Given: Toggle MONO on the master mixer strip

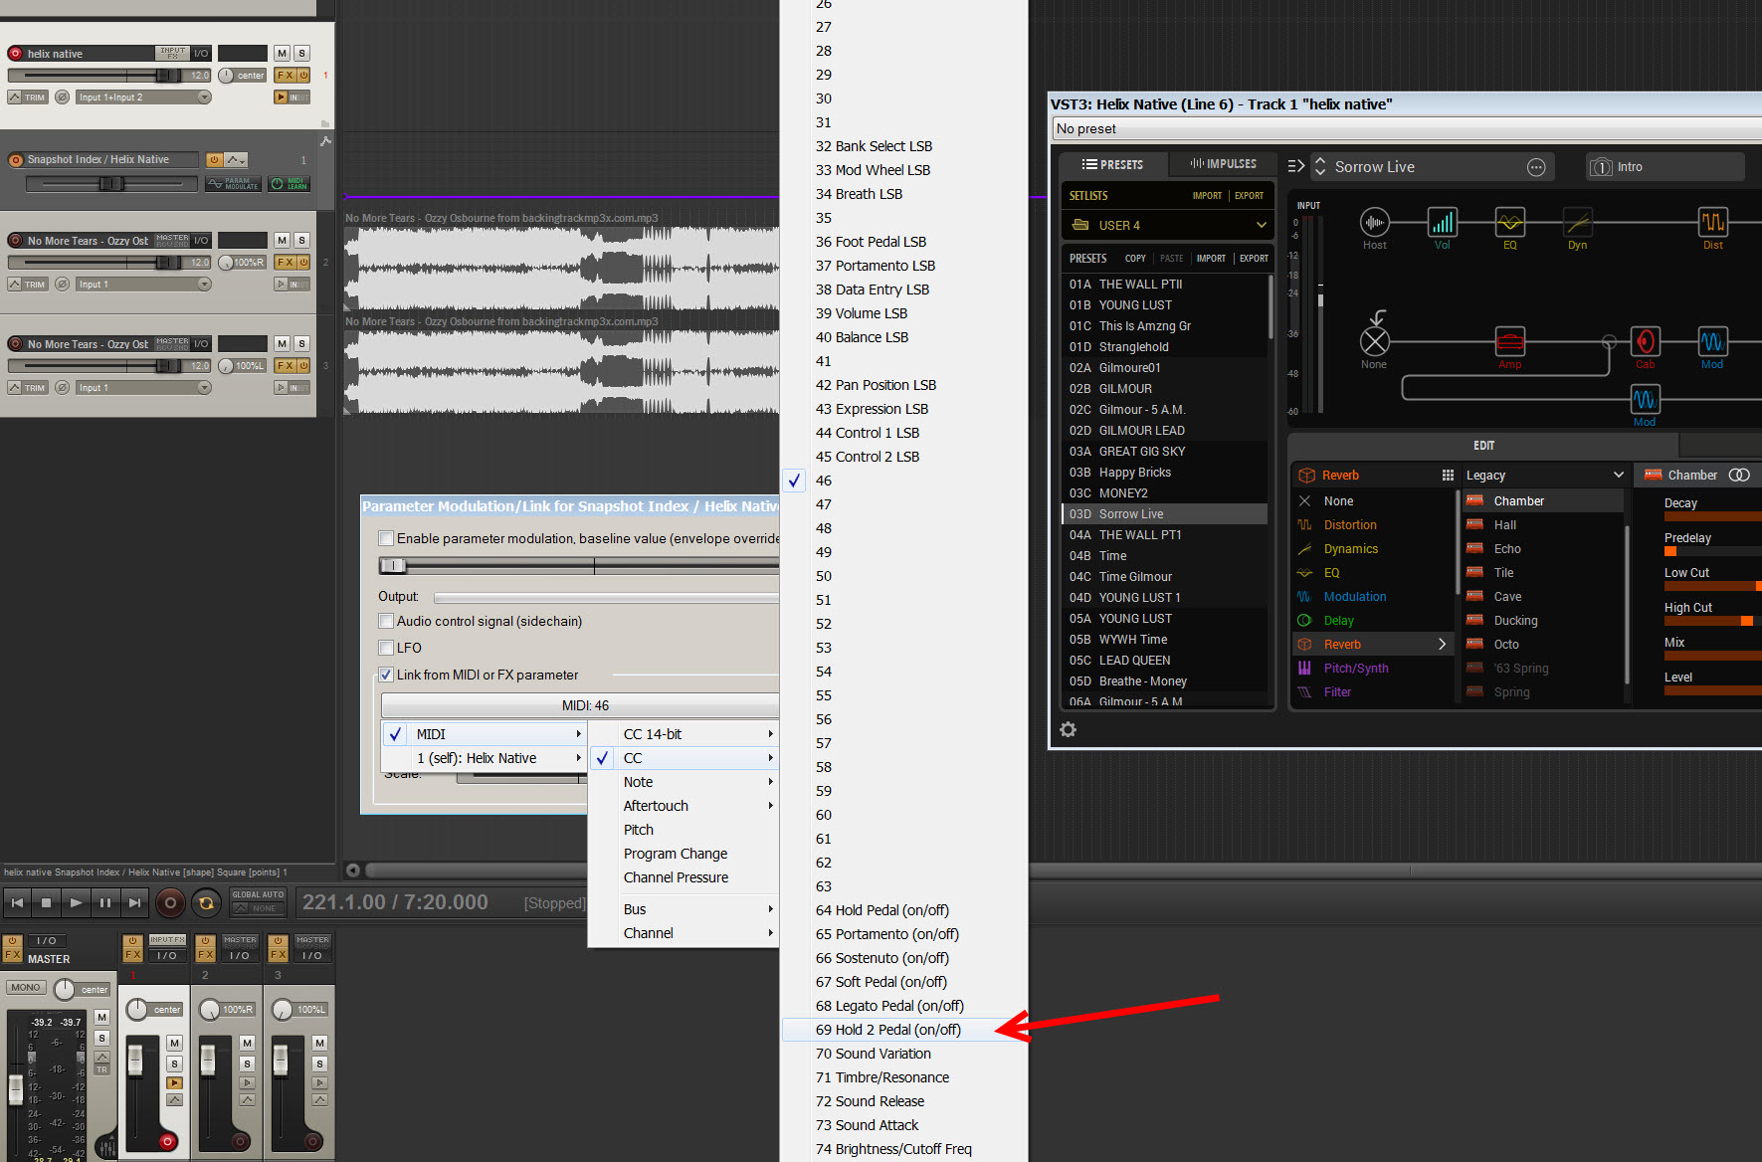Looking at the screenshot, I should pyautogui.click(x=26, y=988).
